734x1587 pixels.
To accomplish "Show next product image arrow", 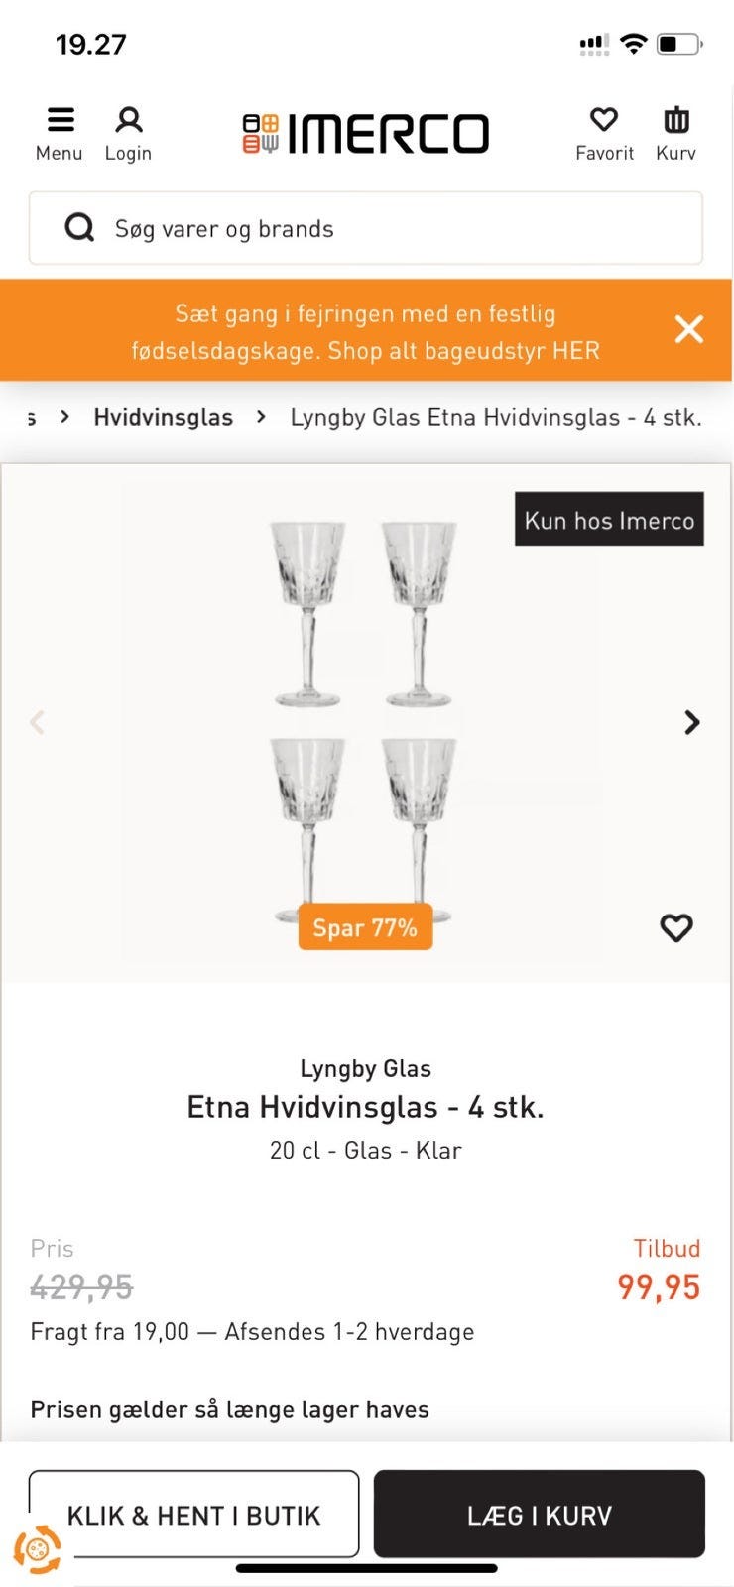I will tap(692, 722).
